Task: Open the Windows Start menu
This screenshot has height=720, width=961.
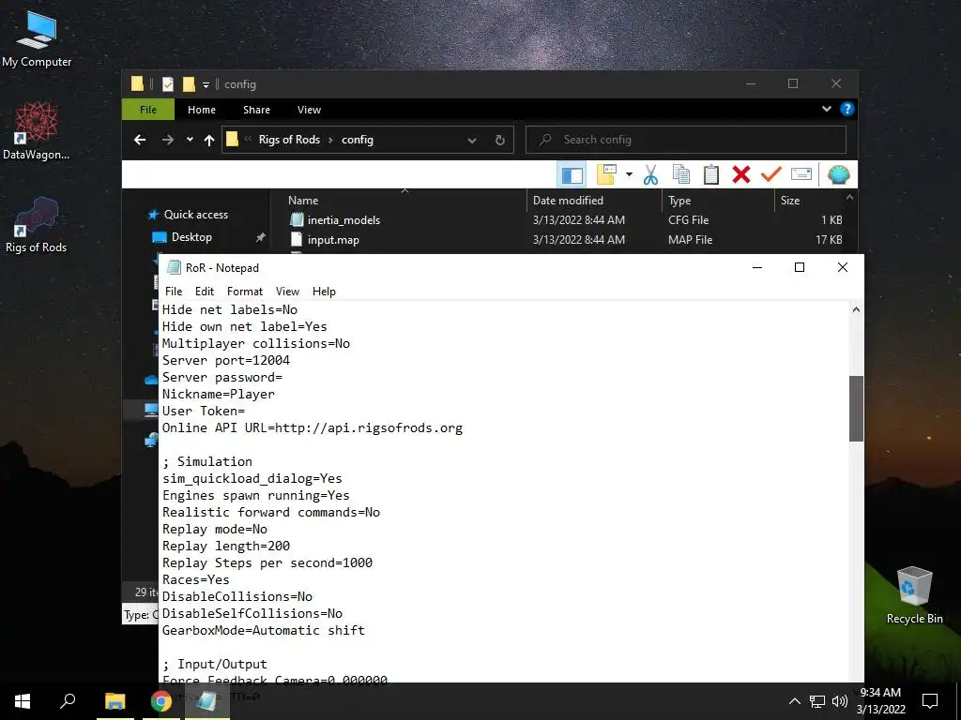Action: pos(23,701)
